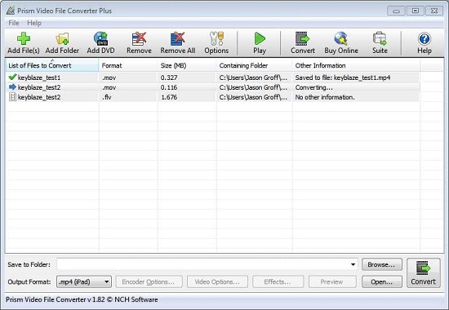449x310 pixels.
Task: Click the Other Information column header
Action: [356, 65]
